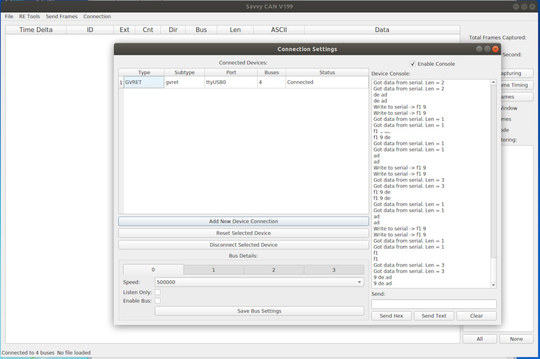Click the Subtype column header
The height and width of the screenshot is (359, 540).
click(x=184, y=73)
